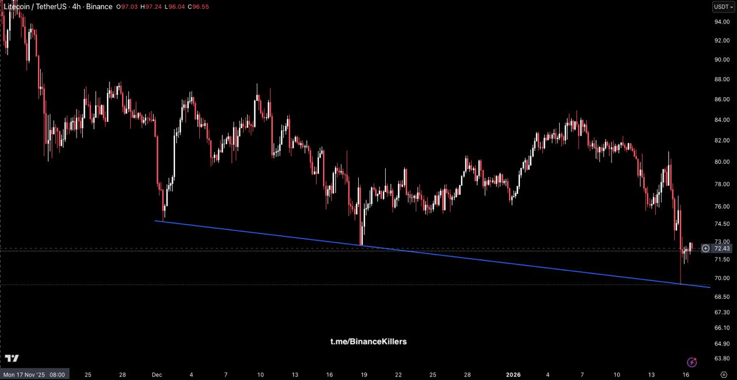
Task: Click the Close value 96.55 in legend
Action: tap(199, 7)
